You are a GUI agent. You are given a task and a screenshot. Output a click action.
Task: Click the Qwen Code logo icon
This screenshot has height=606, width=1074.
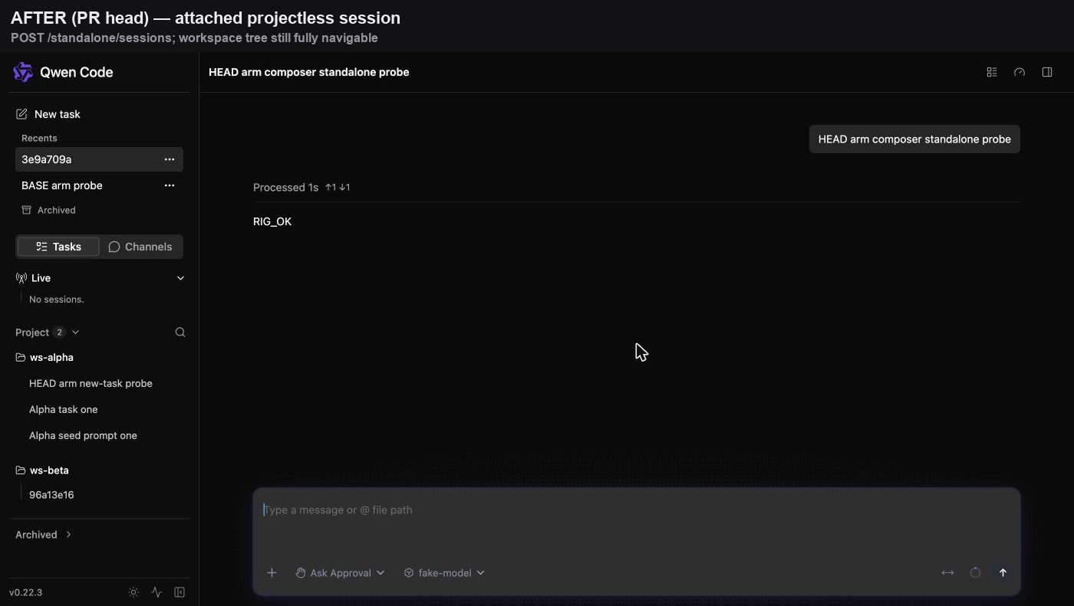click(x=23, y=72)
